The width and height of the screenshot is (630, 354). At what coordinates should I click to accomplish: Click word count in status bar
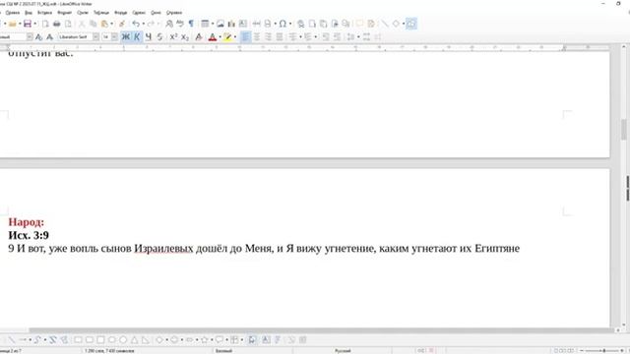[109, 351]
